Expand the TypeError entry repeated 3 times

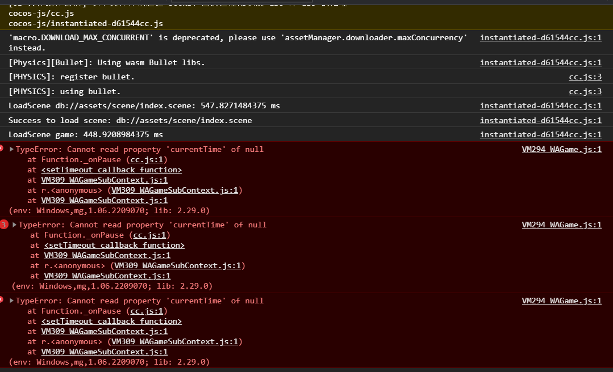(15, 225)
